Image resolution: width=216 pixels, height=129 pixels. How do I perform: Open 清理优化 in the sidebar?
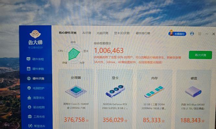pyautogui.click(x=36, y=98)
